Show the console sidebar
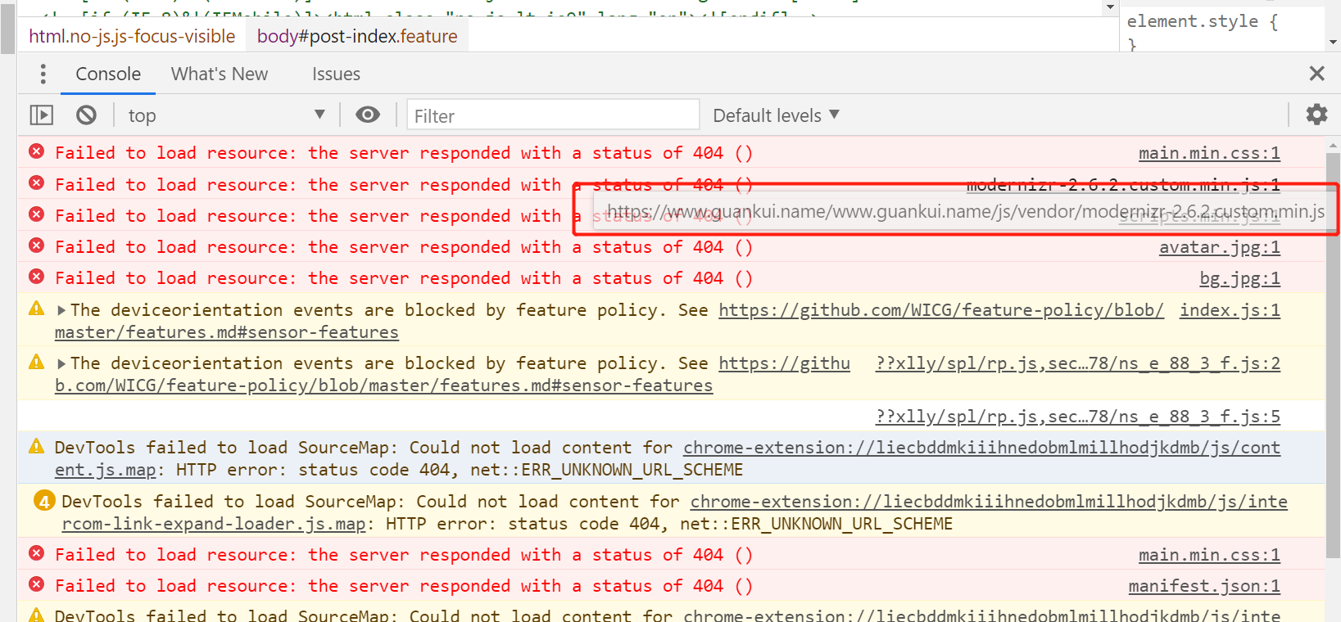Screen dimensions: 1341x622 tap(41, 115)
